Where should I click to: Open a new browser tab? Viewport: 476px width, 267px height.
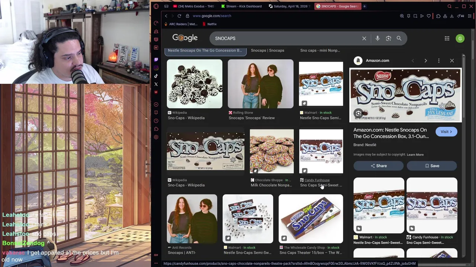(364, 6)
